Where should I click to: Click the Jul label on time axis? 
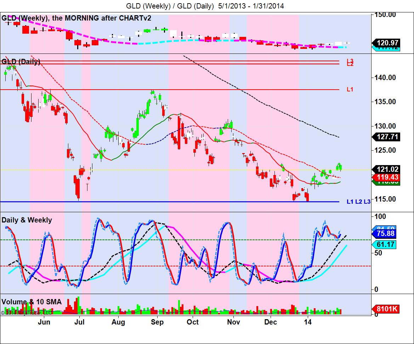[x=79, y=322]
